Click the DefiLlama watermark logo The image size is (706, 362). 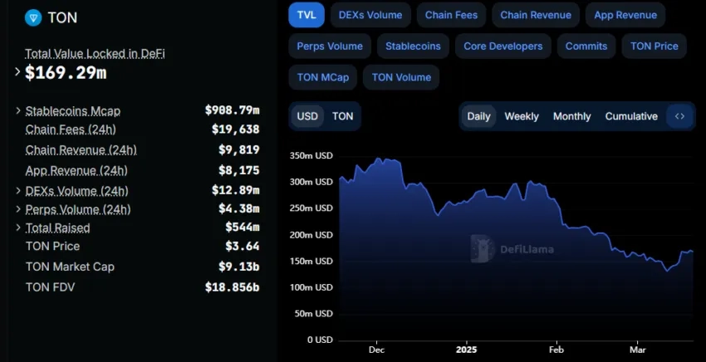pyautogui.click(x=512, y=249)
